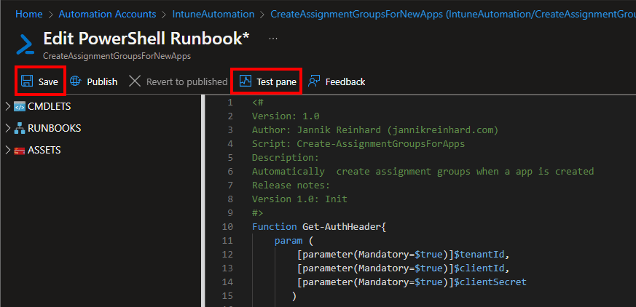The height and width of the screenshot is (307, 636).
Task: Click the Save floppy disk icon
Action: [x=27, y=81]
